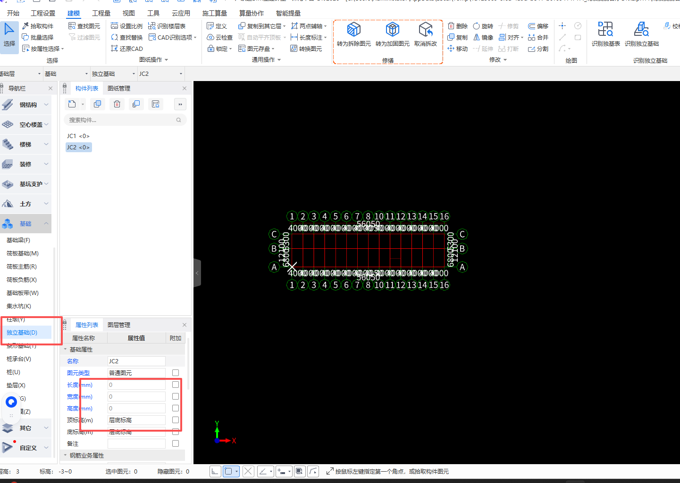Check the 附加 box for 图元类型
Screen dimensions: 680x483
(176, 373)
